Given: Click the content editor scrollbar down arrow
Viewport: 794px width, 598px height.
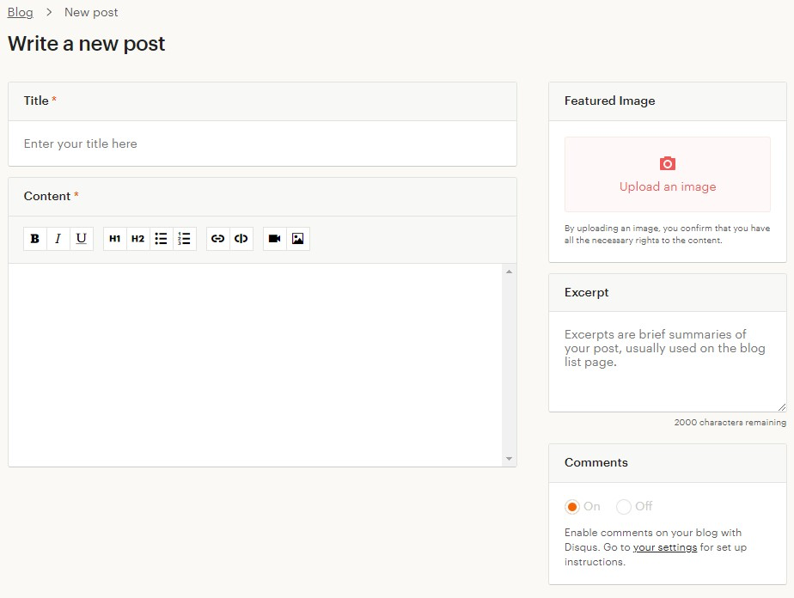Looking at the screenshot, I should 510,459.
